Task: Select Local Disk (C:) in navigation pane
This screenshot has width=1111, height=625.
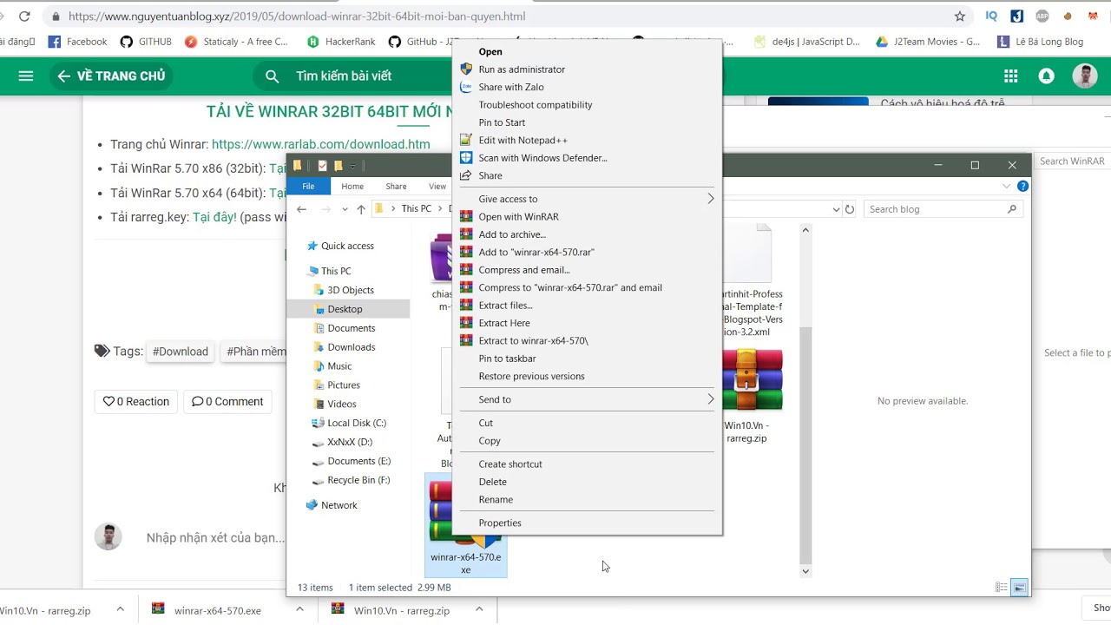Action: (x=356, y=423)
